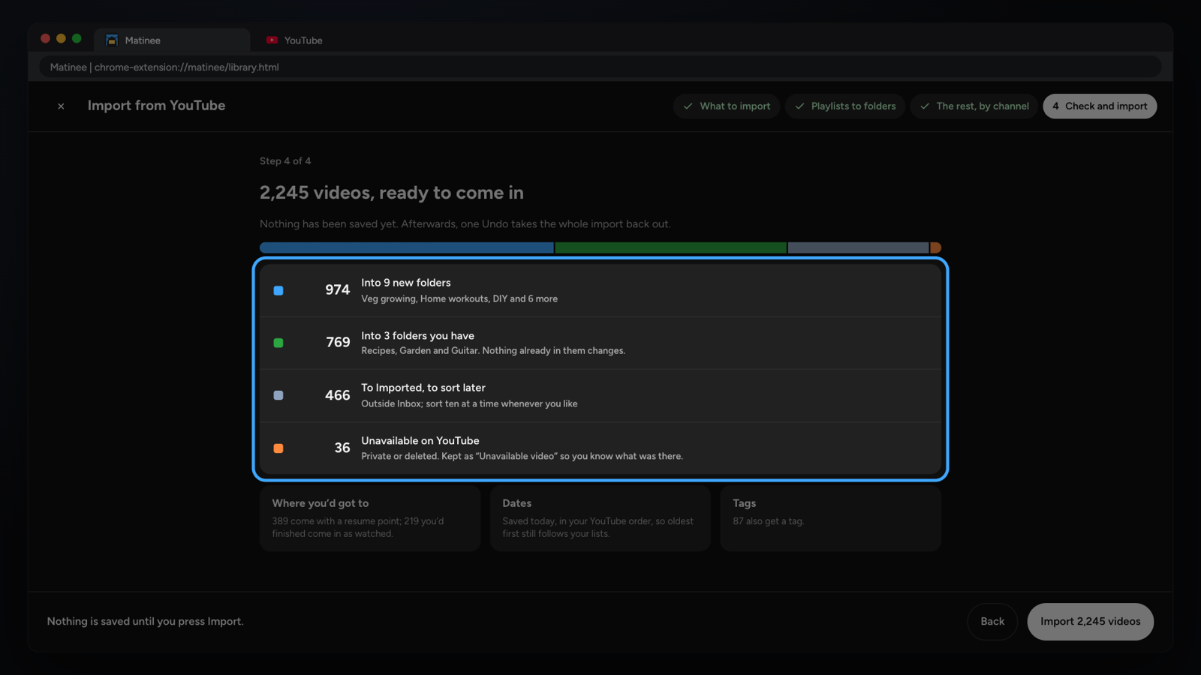The width and height of the screenshot is (1201, 675).
Task: Open the Playlists to folders step
Action: pyautogui.click(x=845, y=106)
